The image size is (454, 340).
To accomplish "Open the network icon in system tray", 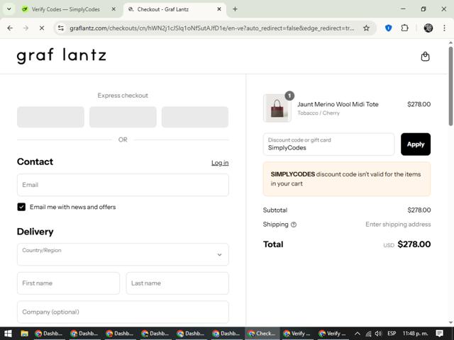I will click(x=368, y=334).
